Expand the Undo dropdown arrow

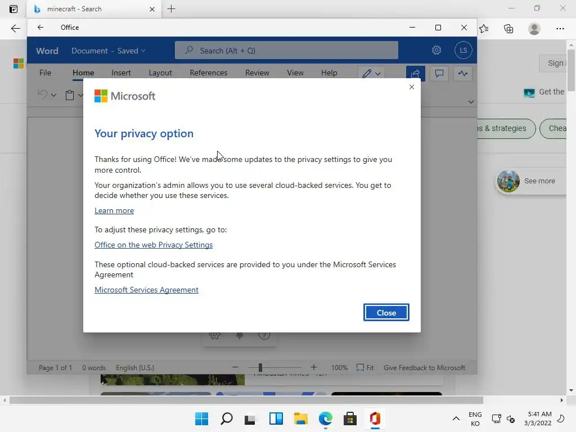click(x=53, y=95)
